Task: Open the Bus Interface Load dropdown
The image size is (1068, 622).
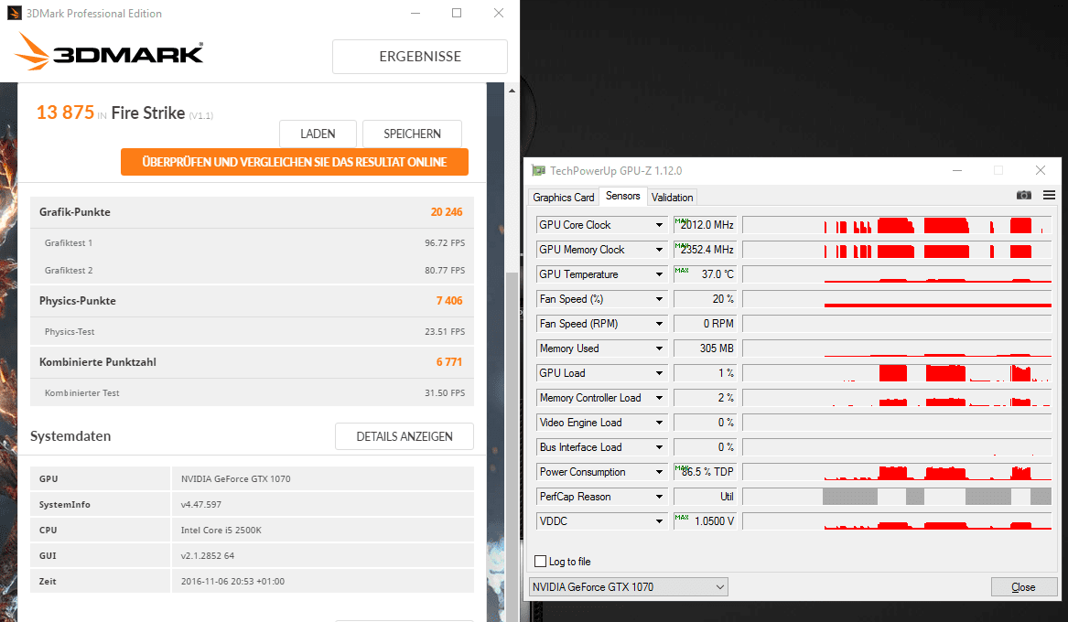Action: click(x=659, y=447)
